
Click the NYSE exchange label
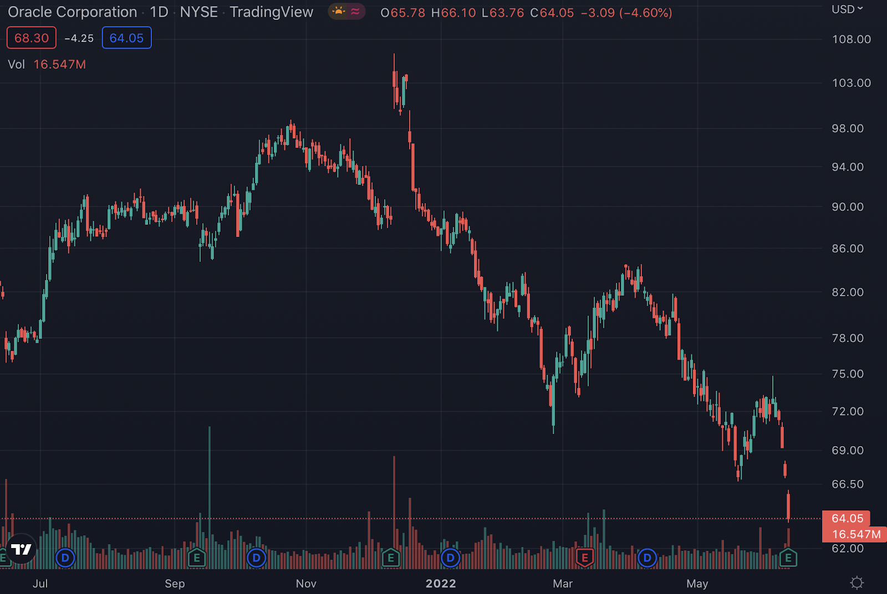tap(198, 12)
